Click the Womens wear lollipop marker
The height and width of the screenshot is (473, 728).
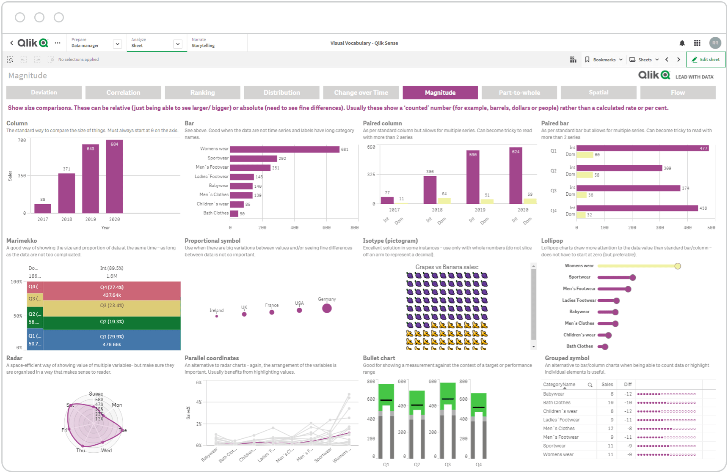678,266
